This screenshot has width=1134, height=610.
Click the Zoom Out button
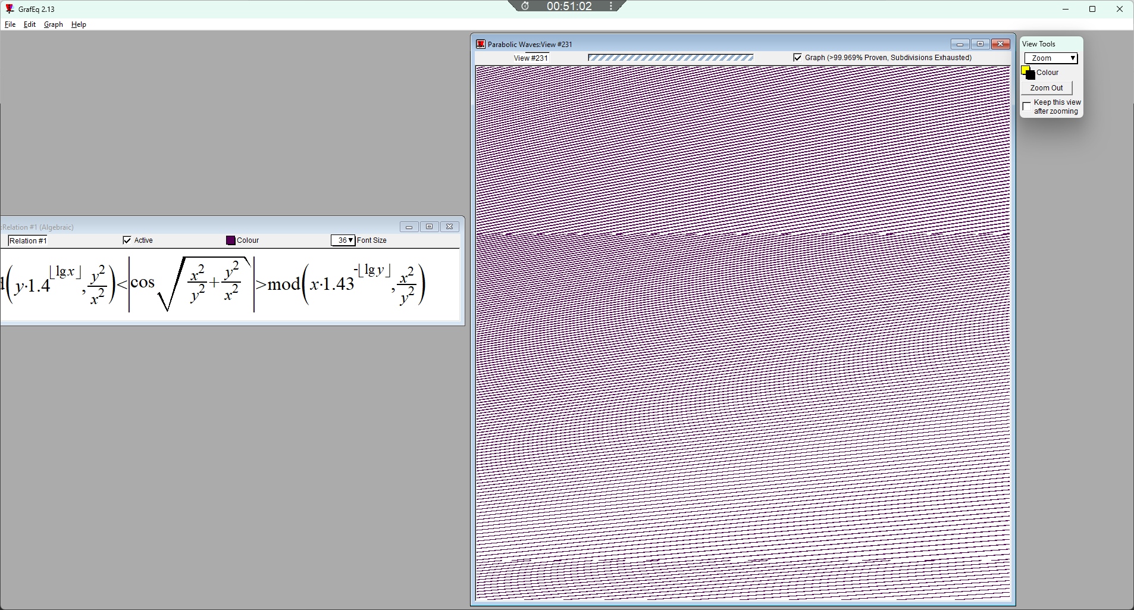pos(1047,88)
